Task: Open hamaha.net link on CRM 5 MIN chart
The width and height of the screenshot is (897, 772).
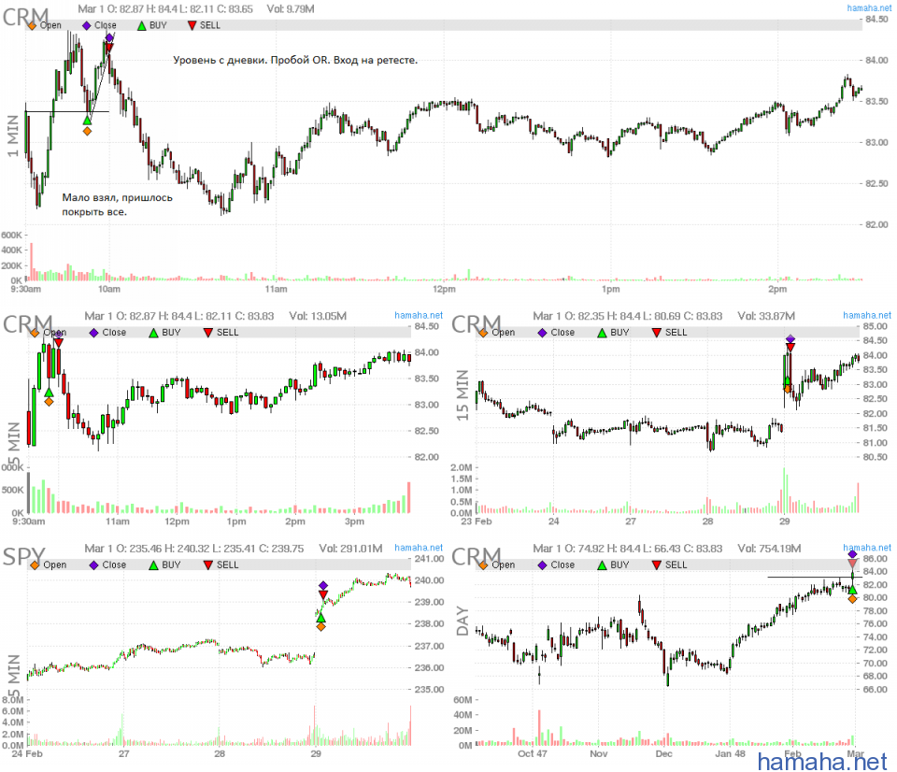Action: [419, 315]
